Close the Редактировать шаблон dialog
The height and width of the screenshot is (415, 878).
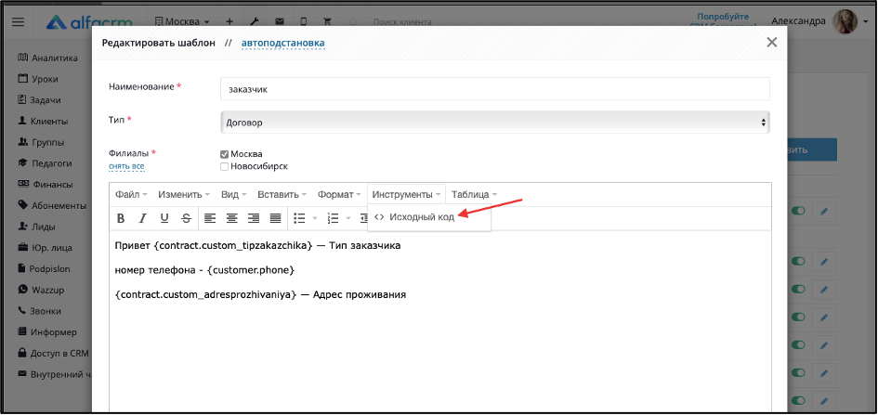click(x=771, y=43)
